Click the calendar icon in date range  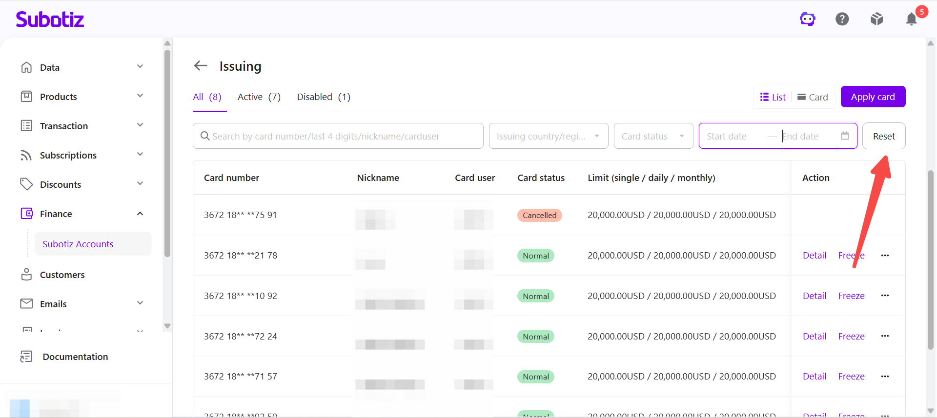click(845, 136)
